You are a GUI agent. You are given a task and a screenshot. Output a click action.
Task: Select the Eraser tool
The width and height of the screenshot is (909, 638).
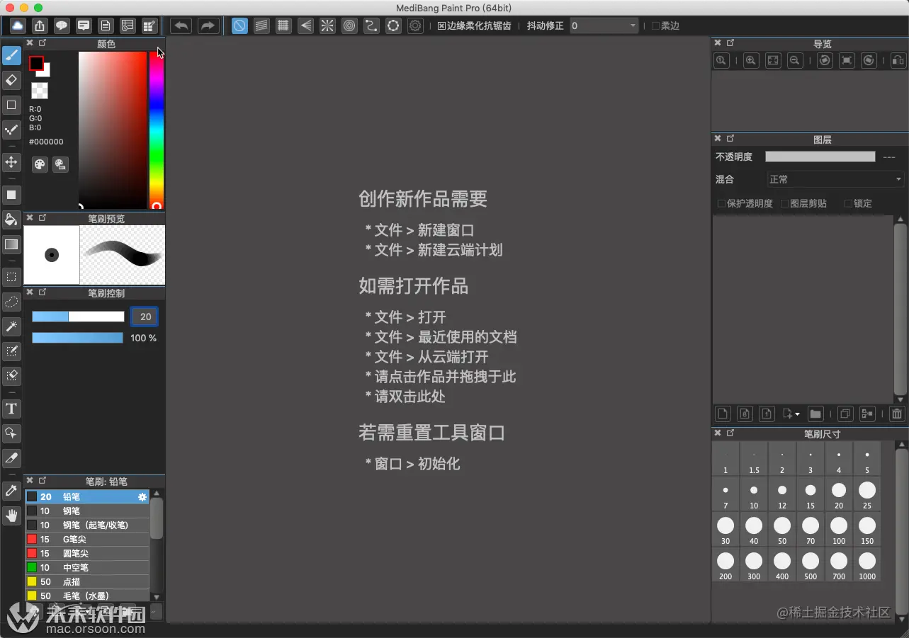pos(11,80)
